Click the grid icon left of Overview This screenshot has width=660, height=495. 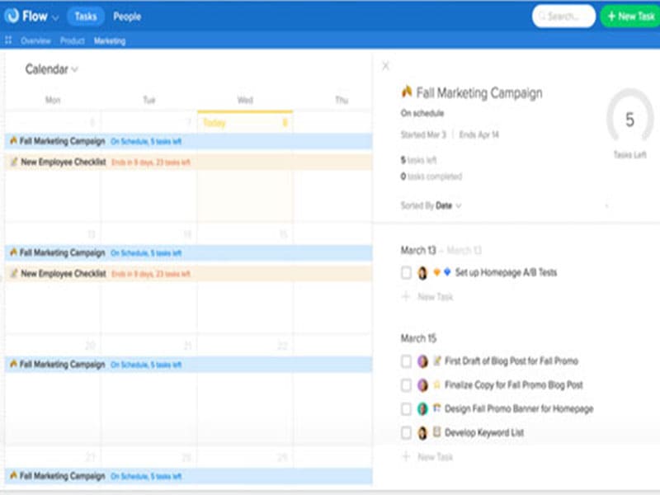click(10, 39)
